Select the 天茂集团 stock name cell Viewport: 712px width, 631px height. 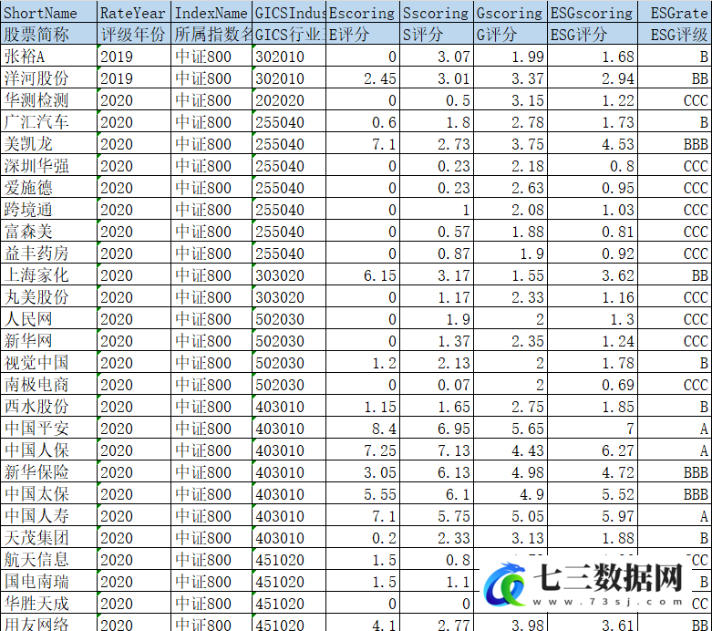[48, 537]
